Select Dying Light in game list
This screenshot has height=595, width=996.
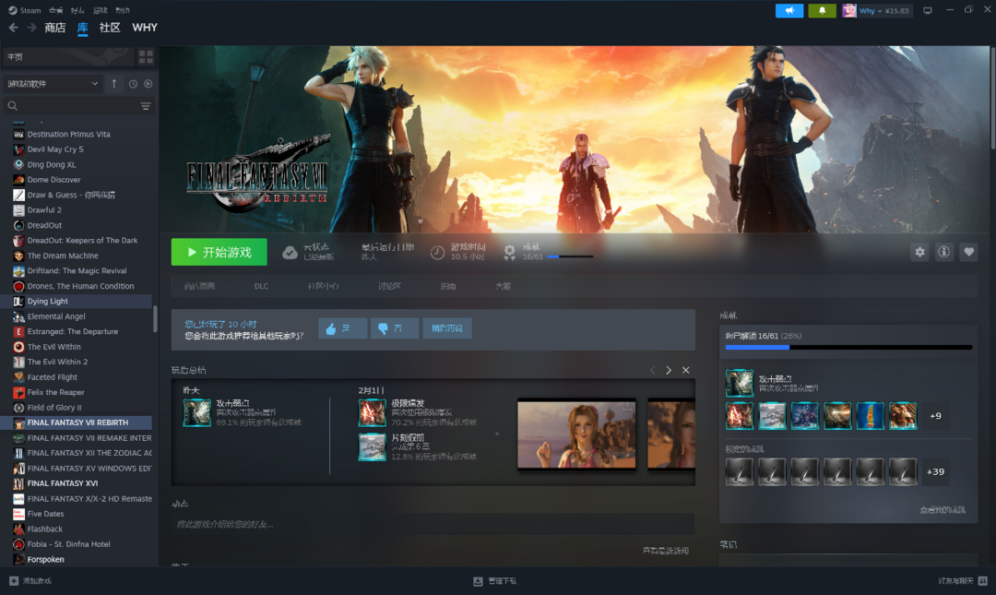(77, 302)
